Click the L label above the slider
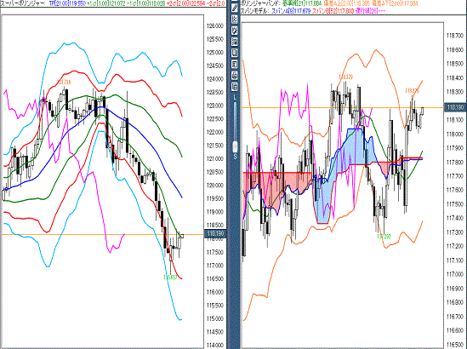Viewport: 467px width, 349px height. point(235,97)
